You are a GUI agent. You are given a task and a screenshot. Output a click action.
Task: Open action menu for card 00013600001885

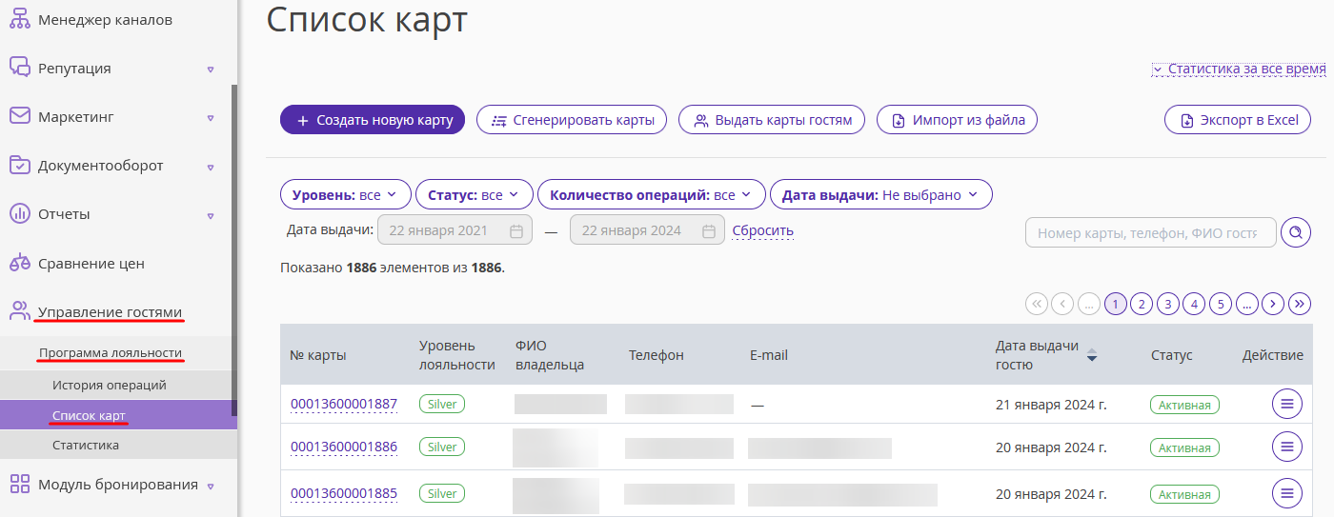pos(1287,493)
